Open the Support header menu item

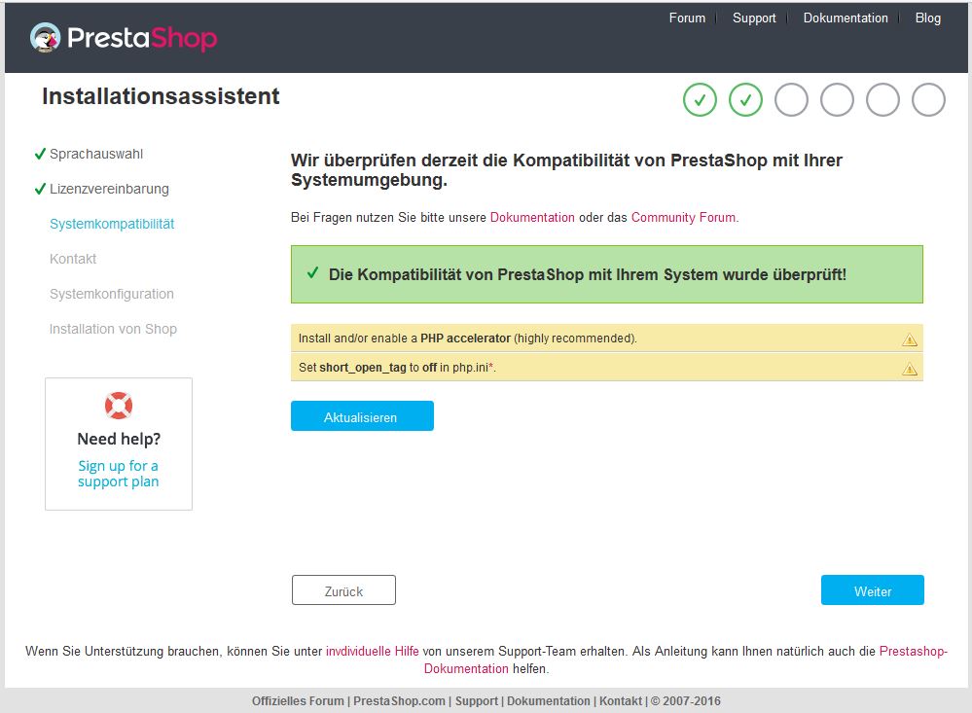(754, 18)
